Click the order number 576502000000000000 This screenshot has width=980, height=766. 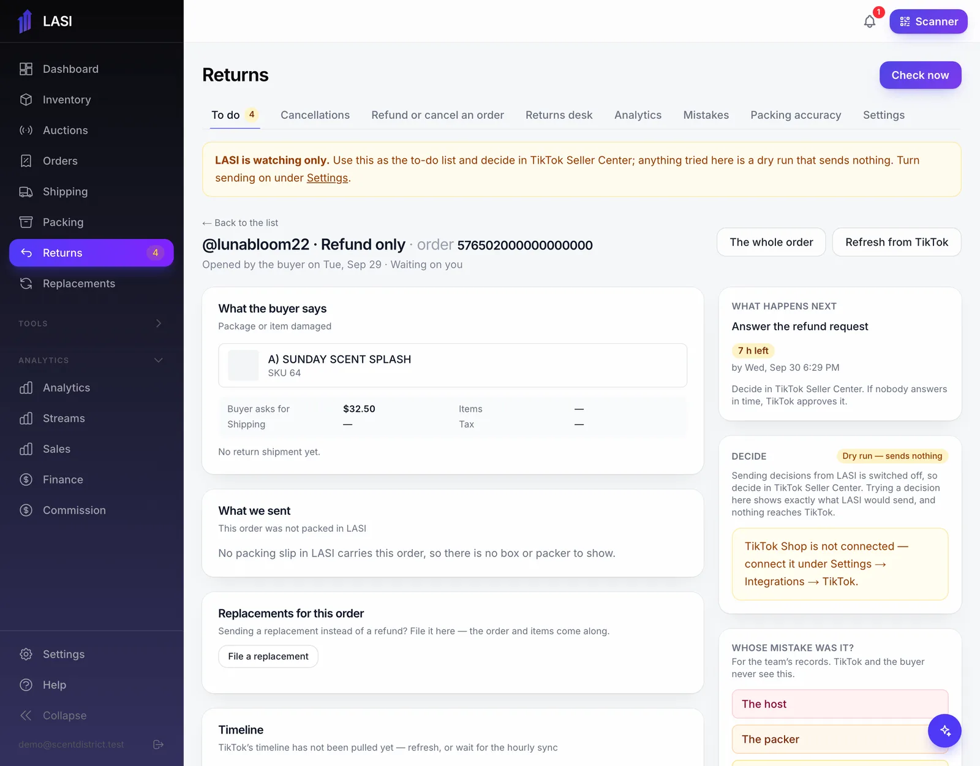click(x=525, y=245)
